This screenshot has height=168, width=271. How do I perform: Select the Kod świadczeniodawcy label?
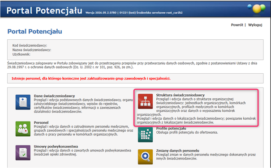click(x=30, y=46)
